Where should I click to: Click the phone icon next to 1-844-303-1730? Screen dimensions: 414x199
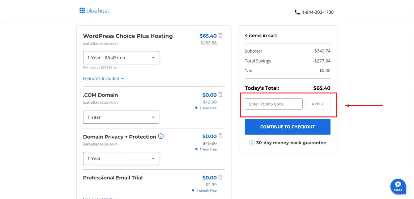297,12
